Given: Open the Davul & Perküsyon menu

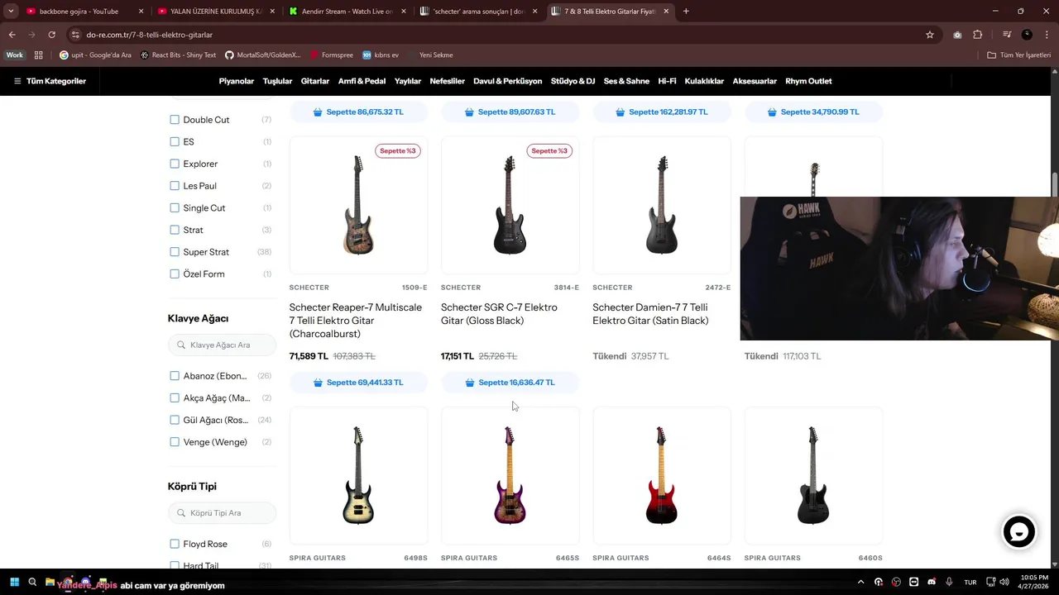Looking at the screenshot, I should tap(508, 81).
